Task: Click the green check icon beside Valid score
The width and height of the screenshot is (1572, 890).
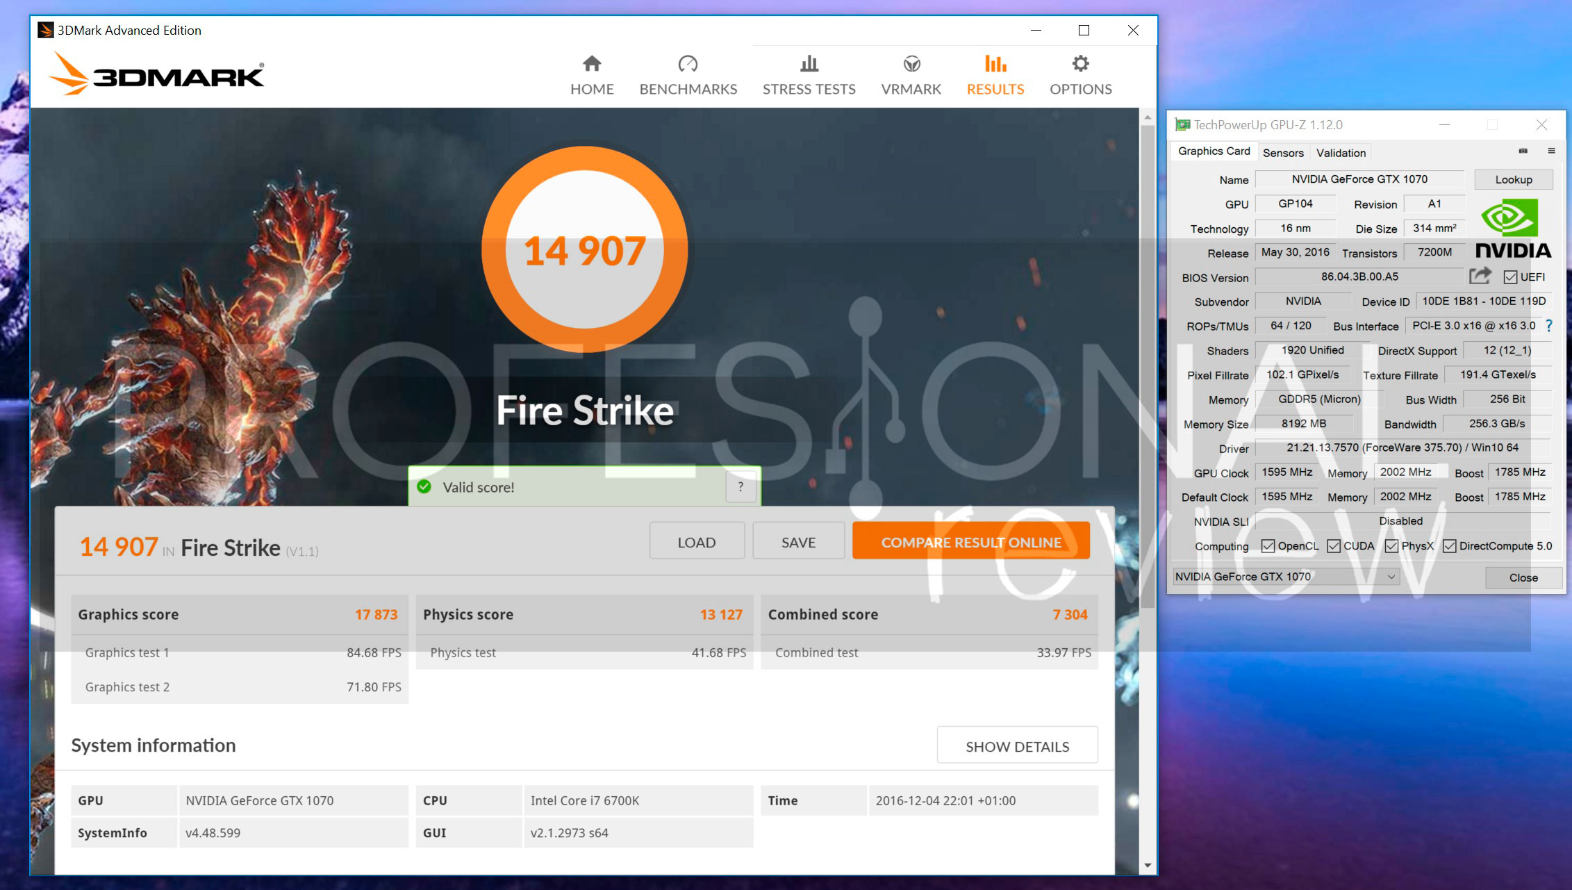Action: [x=424, y=487]
